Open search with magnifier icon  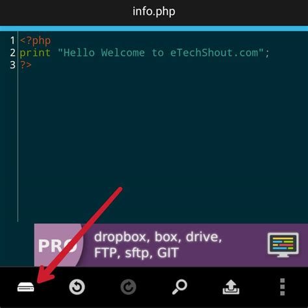[179, 287]
